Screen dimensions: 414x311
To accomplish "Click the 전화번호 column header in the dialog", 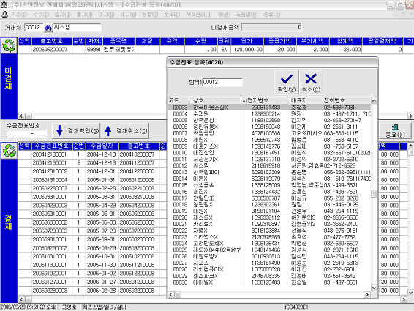I will coord(347,100).
